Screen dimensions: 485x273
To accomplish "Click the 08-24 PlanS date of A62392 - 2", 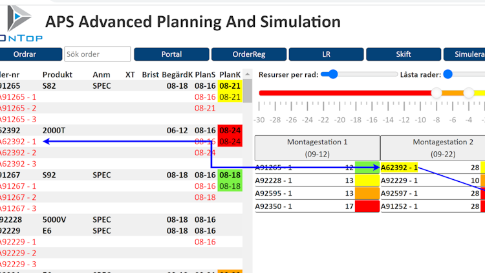I will coord(205,153).
